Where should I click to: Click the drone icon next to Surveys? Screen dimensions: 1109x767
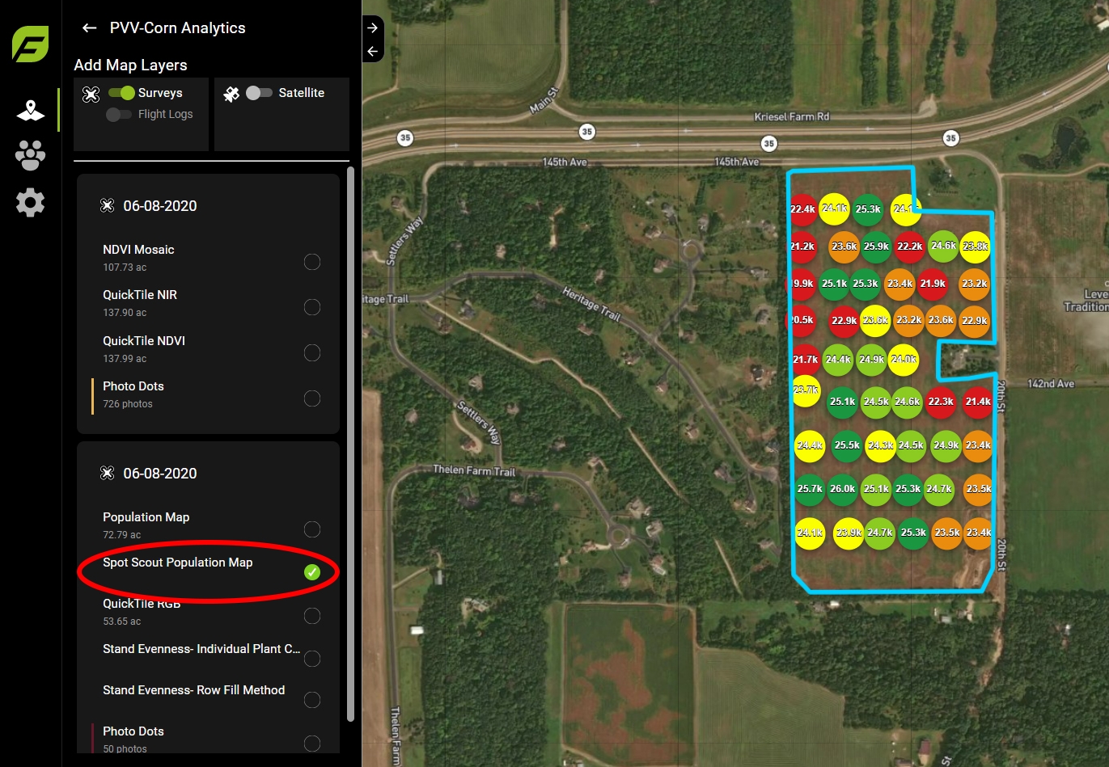click(91, 95)
